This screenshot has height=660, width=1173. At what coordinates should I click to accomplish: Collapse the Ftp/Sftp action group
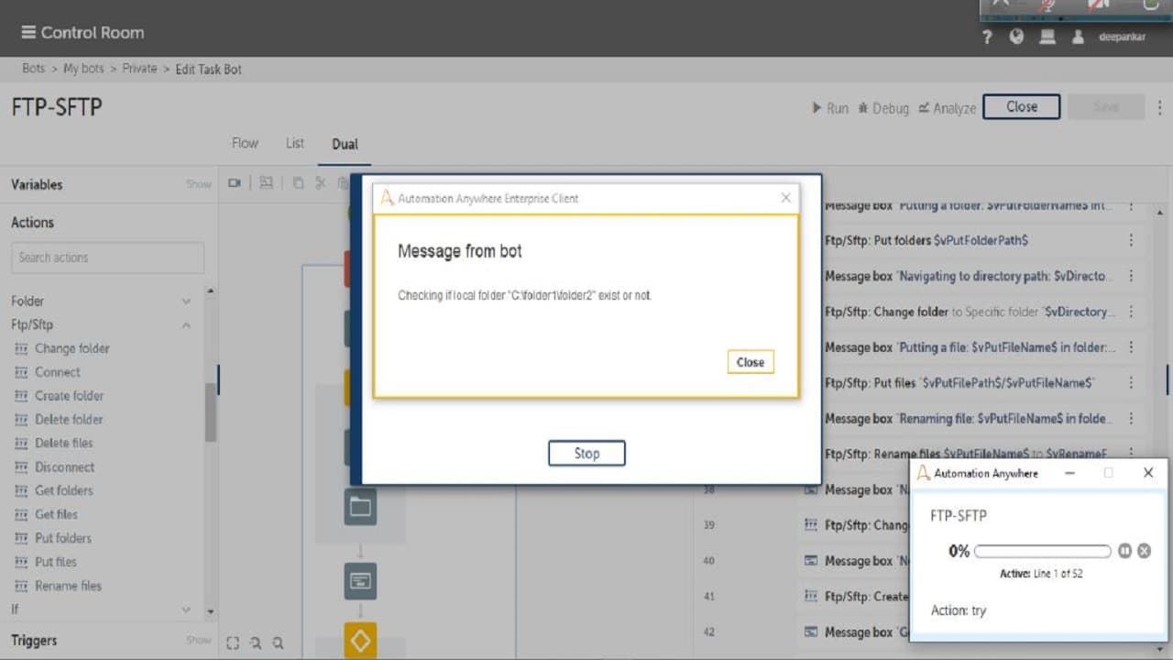[186, 324]
